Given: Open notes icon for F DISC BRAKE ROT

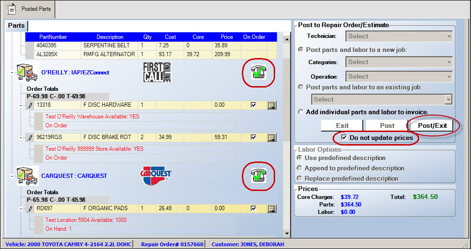Looking at the screenshot, I should click(x=271, y=138).
